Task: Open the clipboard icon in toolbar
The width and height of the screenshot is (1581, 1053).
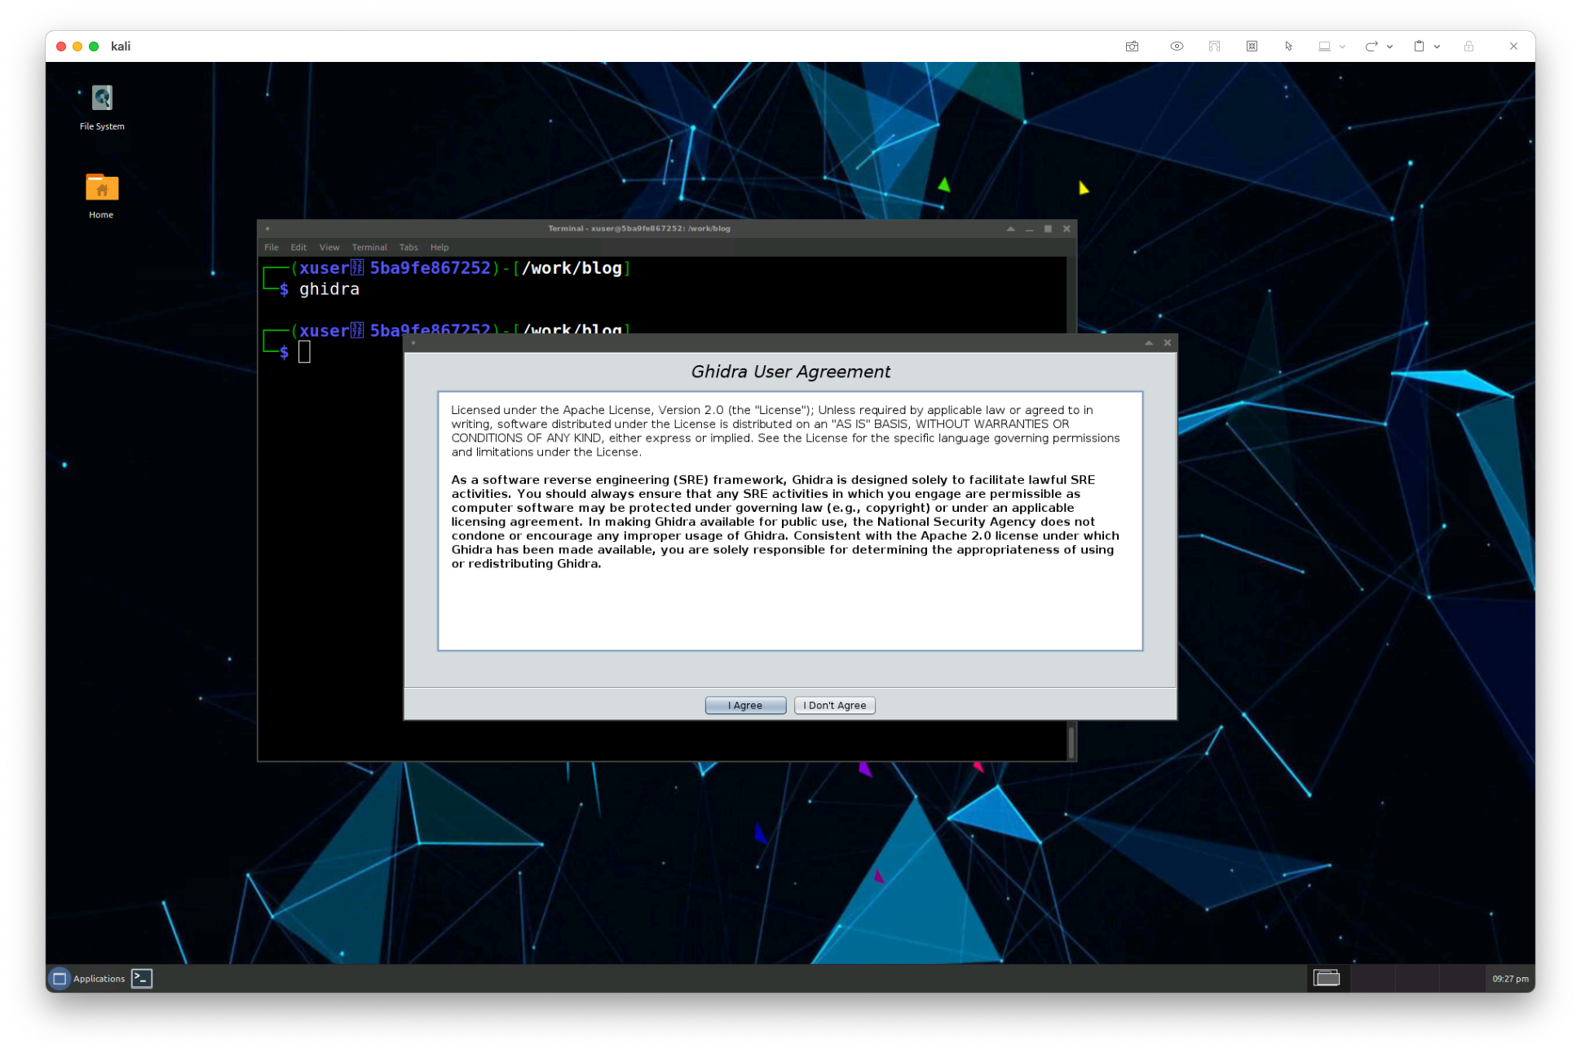Action: click(x=1419, y=46)
